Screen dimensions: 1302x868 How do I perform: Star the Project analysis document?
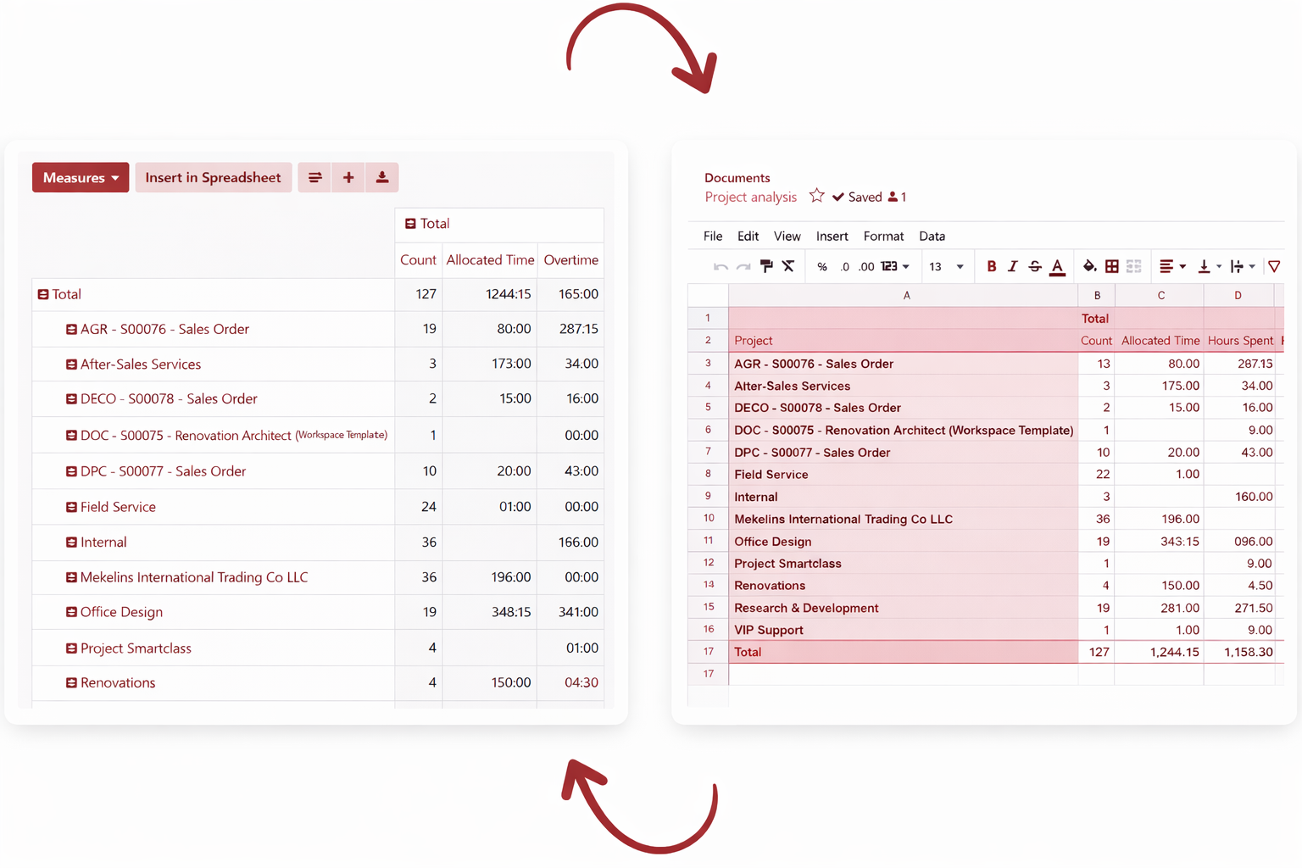[816, 195]
